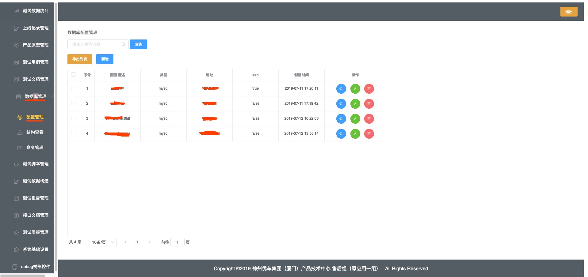Screen dimensions: 588x277
Task: Click the query content input field
Action: point(98,44)
